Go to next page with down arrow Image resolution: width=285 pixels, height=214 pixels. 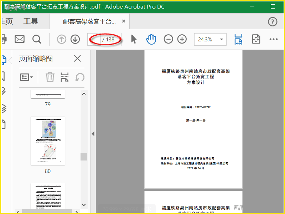click(75, 39)
